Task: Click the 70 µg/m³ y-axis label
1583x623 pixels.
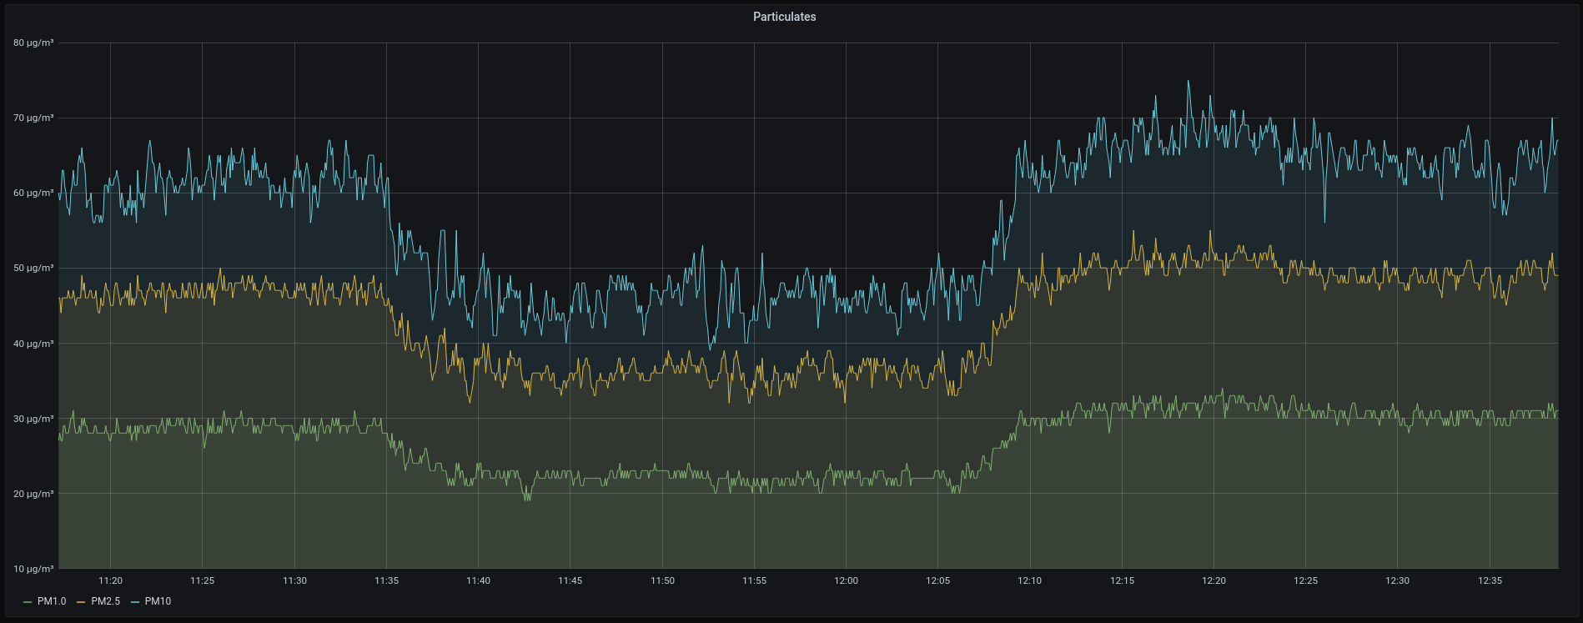Action: [x=33, y=118]
